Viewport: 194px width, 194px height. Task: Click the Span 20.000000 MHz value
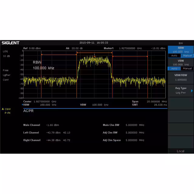point(157,102)
